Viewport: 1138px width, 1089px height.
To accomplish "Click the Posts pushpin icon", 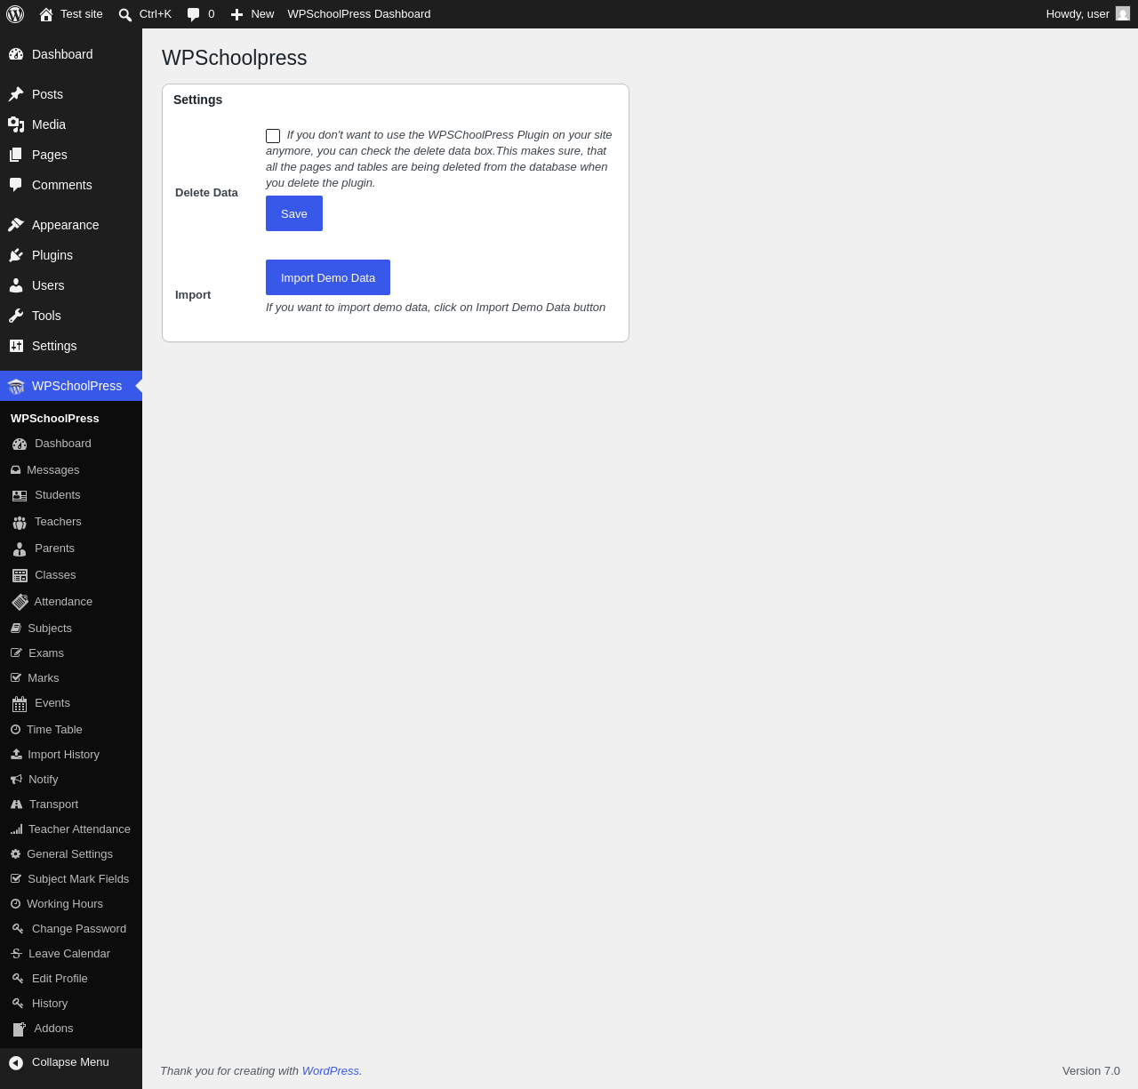I will [x=16, y=94].
